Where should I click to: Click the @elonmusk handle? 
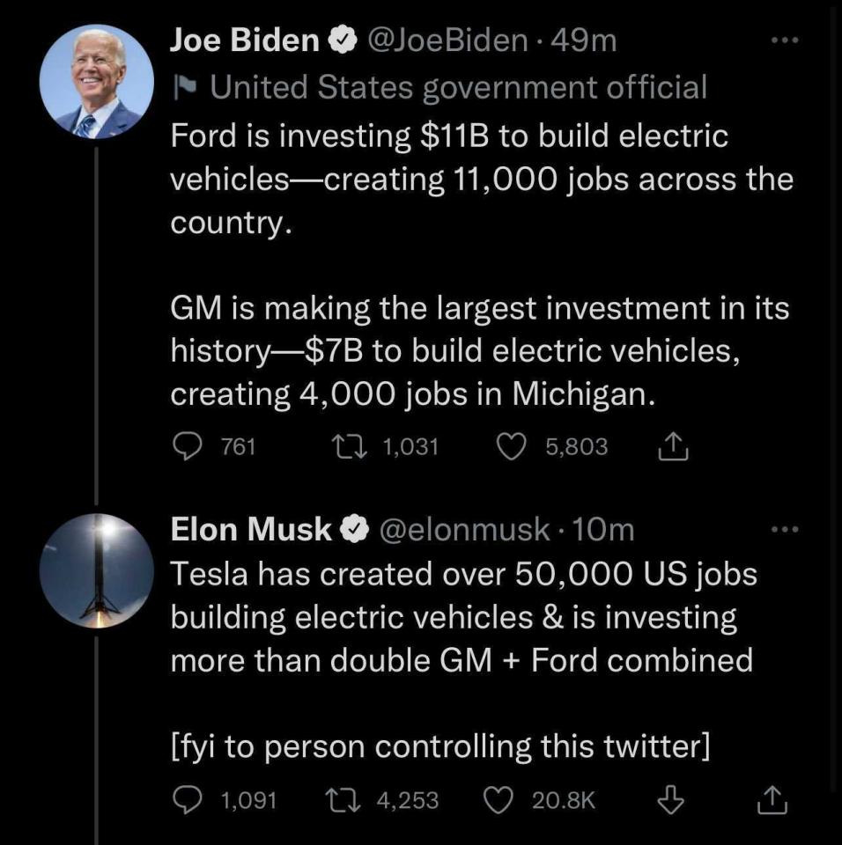click(x=464, y=529)
